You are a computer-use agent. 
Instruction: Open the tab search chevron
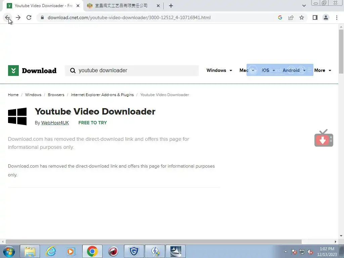point(304,6)
